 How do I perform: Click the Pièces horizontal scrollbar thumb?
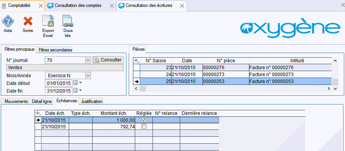[x=143, y=88]
